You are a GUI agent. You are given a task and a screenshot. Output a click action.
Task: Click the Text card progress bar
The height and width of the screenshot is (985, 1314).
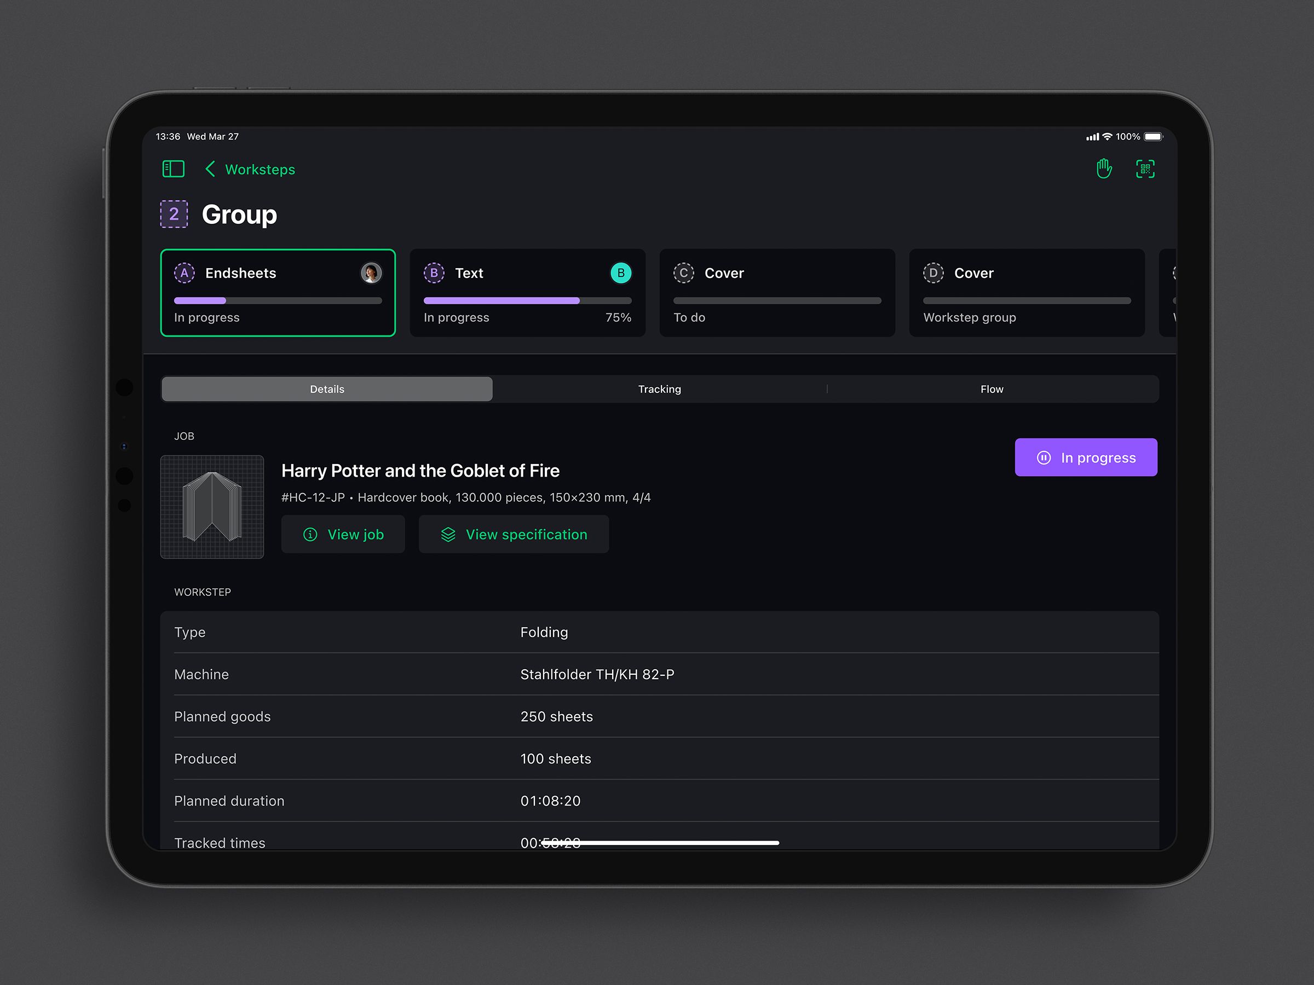tap(527, 300)
